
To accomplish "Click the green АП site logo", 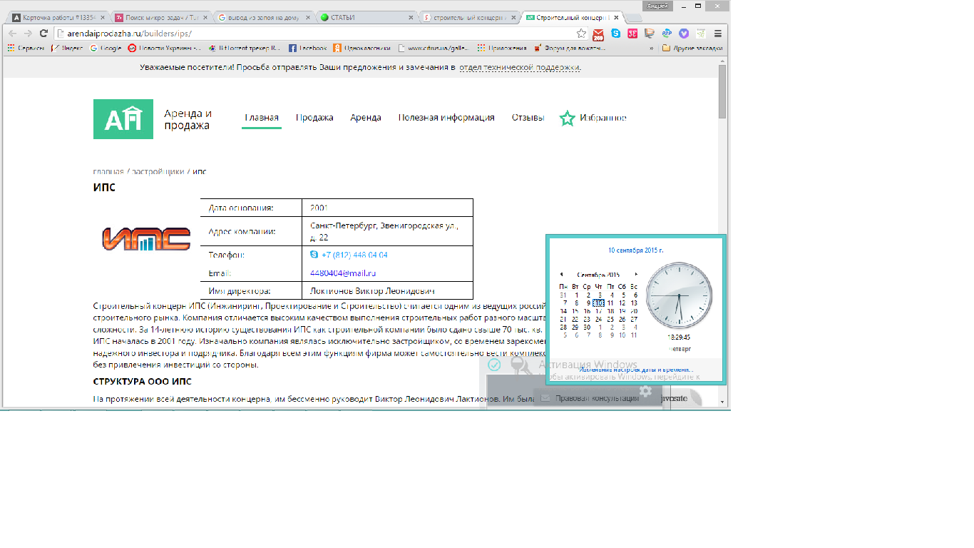I will coord(123,119).
